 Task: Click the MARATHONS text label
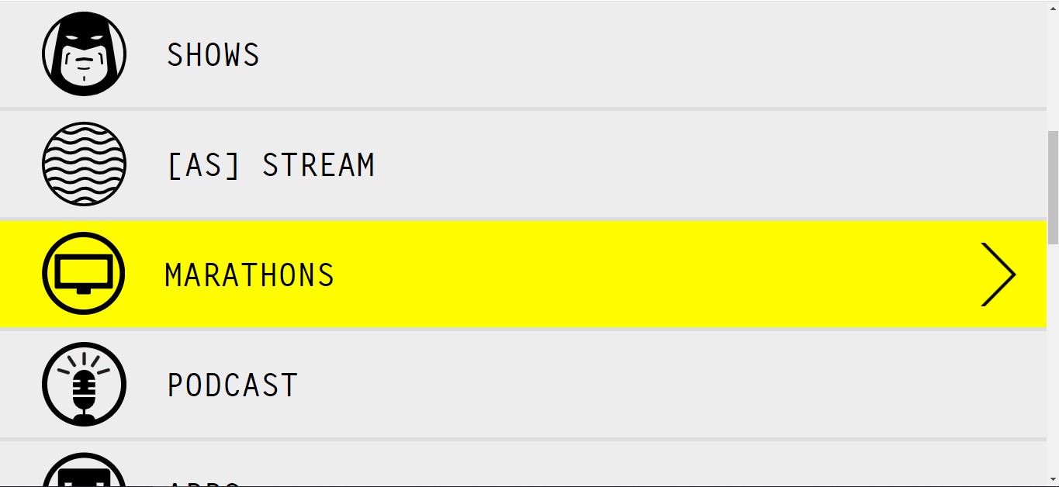(250, 275)
